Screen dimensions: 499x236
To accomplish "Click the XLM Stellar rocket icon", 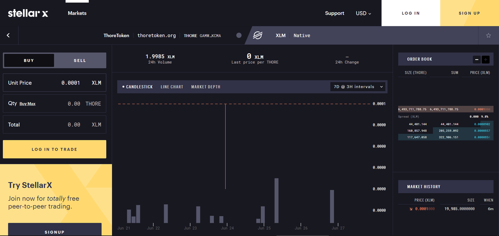I will [x=258, y=35].
